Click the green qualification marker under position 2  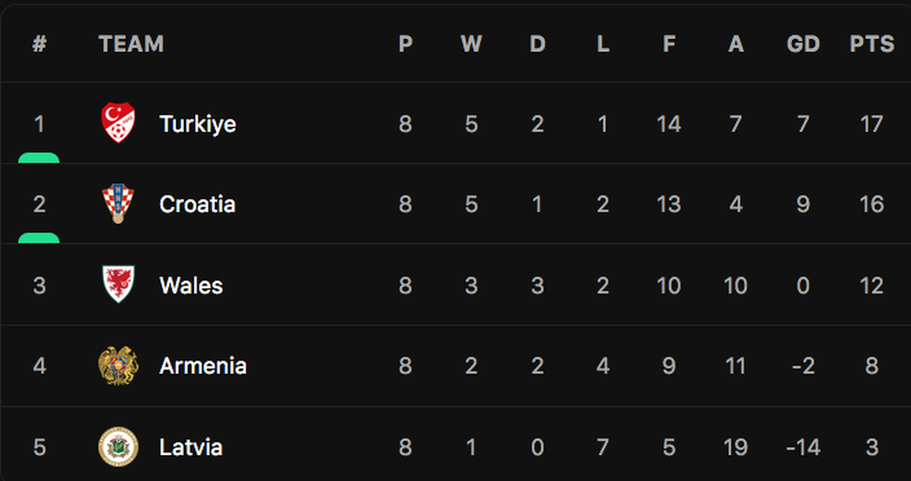pyautogui.click(x=39, y=238)
